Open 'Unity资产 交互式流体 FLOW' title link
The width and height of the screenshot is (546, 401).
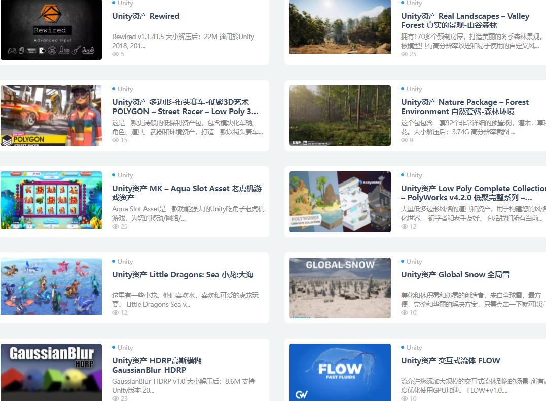[x=451, y=360]
